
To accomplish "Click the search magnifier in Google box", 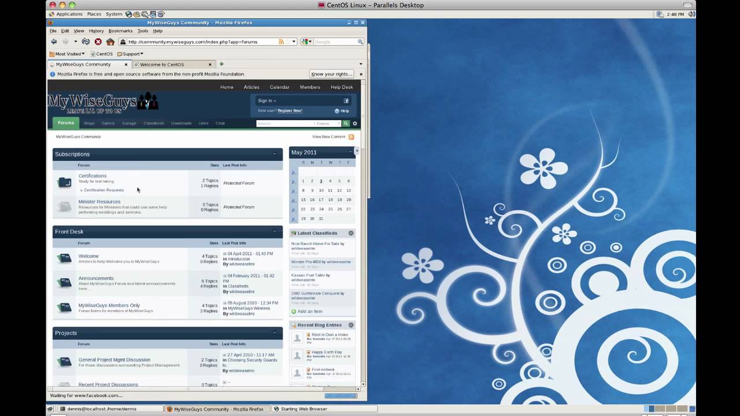I will [x=360, y=42].
